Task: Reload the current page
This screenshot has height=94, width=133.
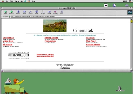Action: (18, 12)
